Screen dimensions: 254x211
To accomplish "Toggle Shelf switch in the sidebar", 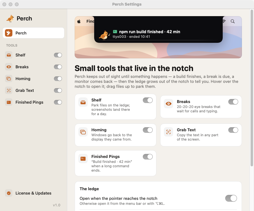I will point(58,55).
